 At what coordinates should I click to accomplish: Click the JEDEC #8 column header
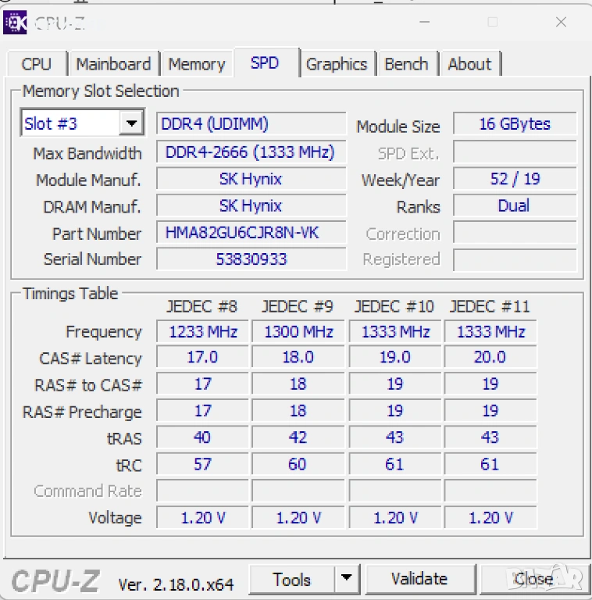202,306
